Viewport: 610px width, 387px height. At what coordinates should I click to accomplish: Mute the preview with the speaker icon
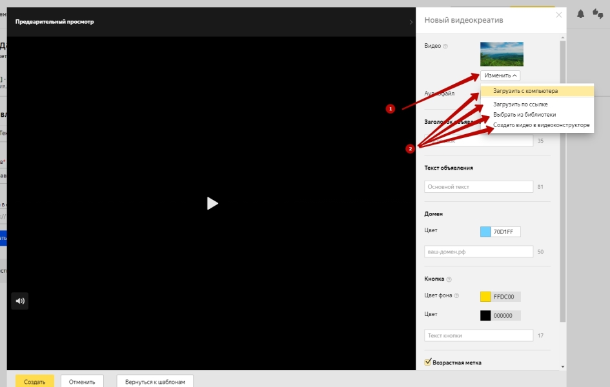20,301
